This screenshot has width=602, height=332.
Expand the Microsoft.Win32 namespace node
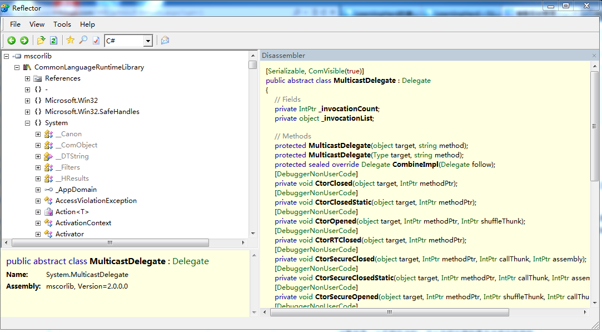click(x=27, y=101)
